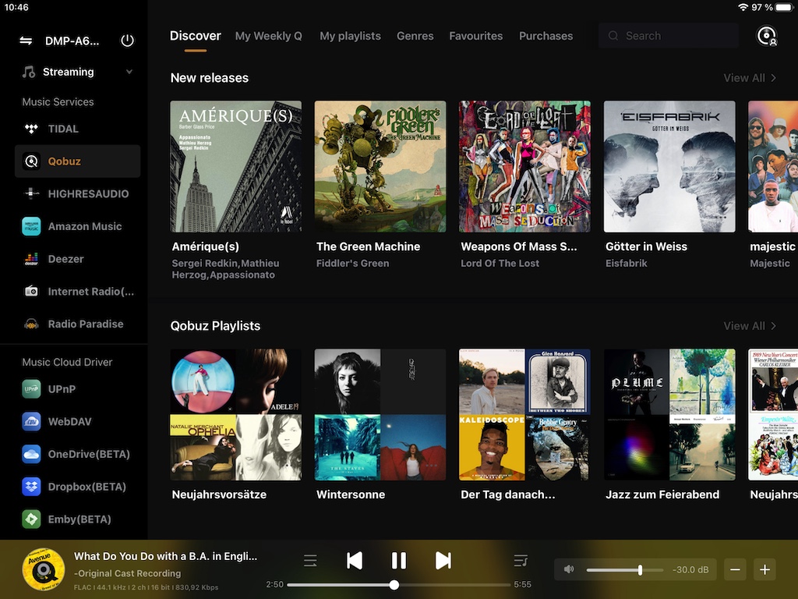Open the Götter in Weiss album cover
798x599 pixels.
[669, 167]
